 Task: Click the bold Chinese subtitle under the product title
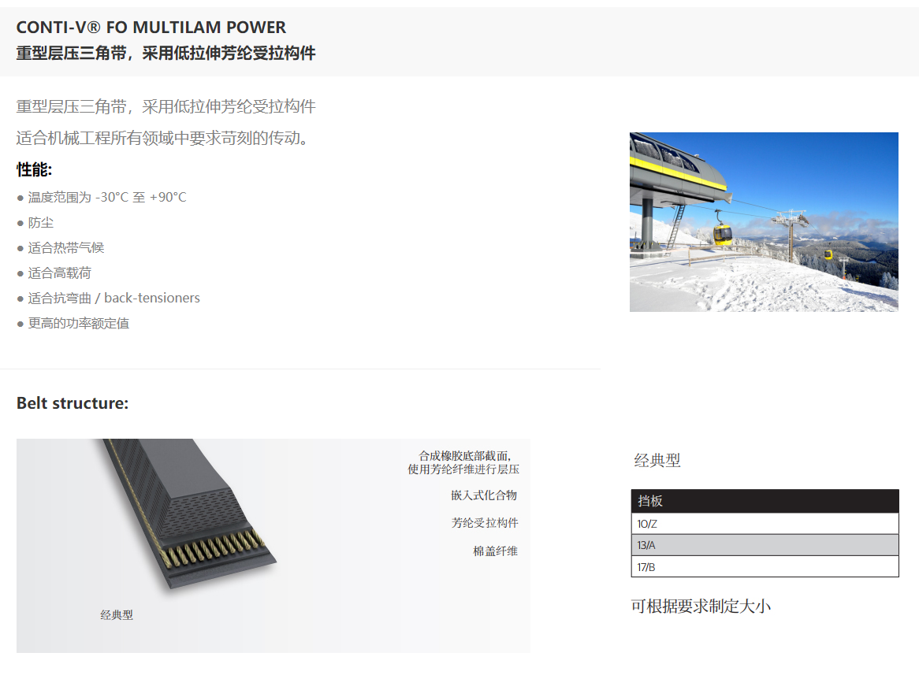coord(166,54)
